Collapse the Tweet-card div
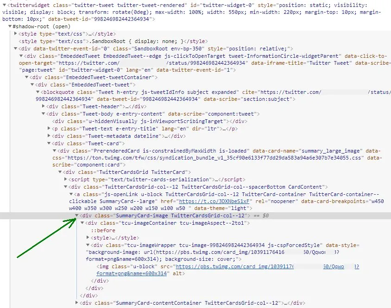Screen dimensions: 391x308 click(x=49, y=143)
